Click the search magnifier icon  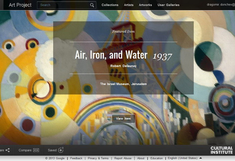click(x=92, y=5)
